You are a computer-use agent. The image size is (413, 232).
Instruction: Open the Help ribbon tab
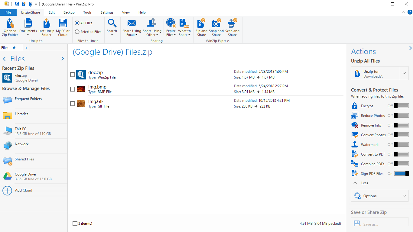[x=142, y=12]
